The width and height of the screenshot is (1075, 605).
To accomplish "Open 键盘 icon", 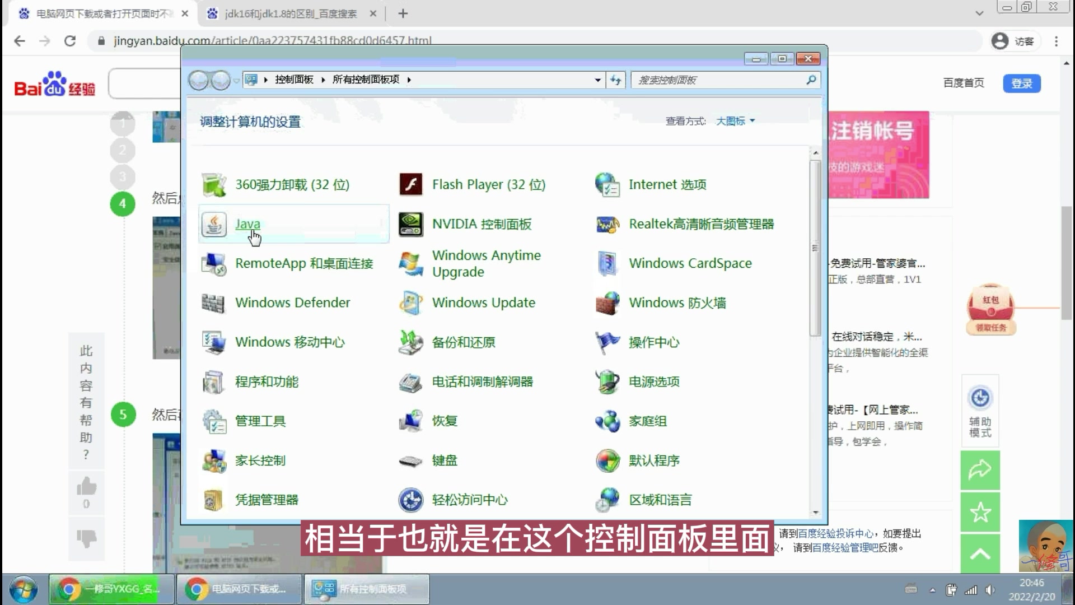I will pos(410,460).
